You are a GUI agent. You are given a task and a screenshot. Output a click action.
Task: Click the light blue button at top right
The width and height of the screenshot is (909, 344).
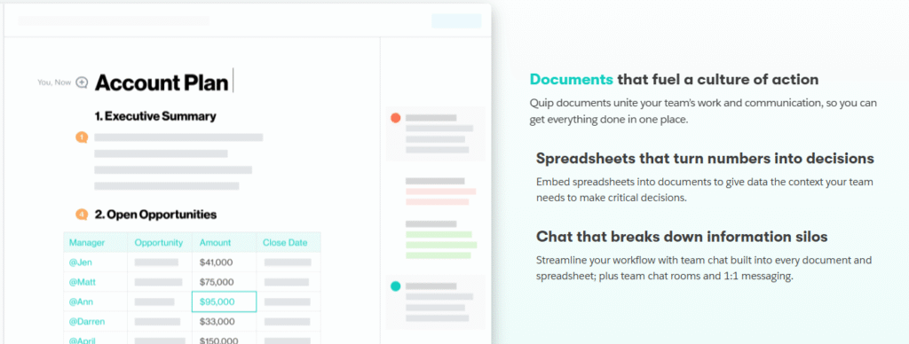pyautogui.click(x=456, y=21)
